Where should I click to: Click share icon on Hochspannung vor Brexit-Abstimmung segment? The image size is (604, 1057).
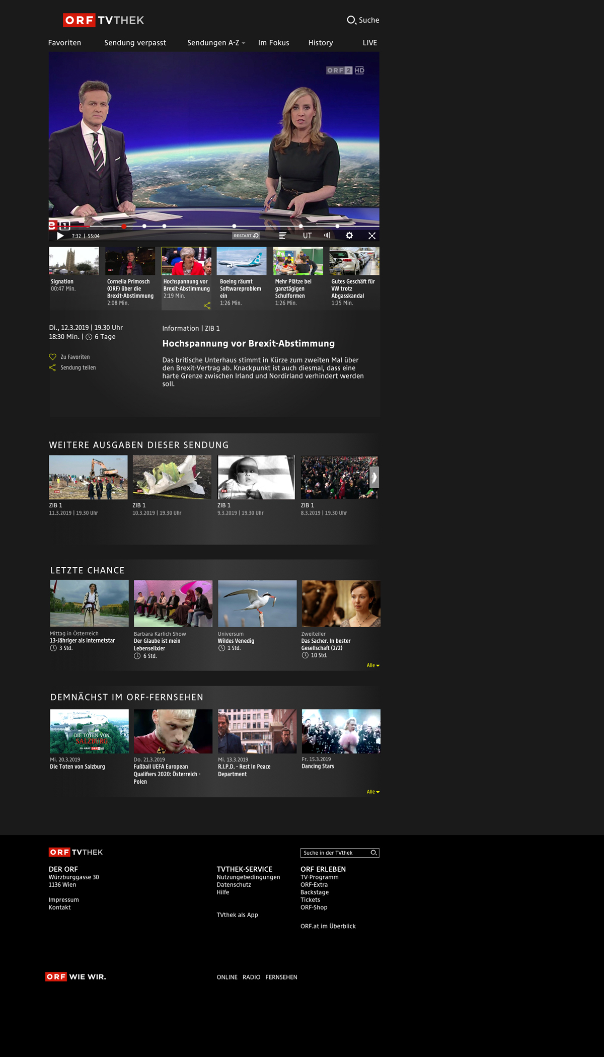click(x=207, y=306)
